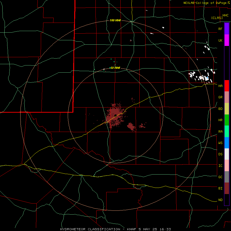Click the "HYDROMETEOR CLASSIFICATION" title at bottom

(x=90, y=229)
